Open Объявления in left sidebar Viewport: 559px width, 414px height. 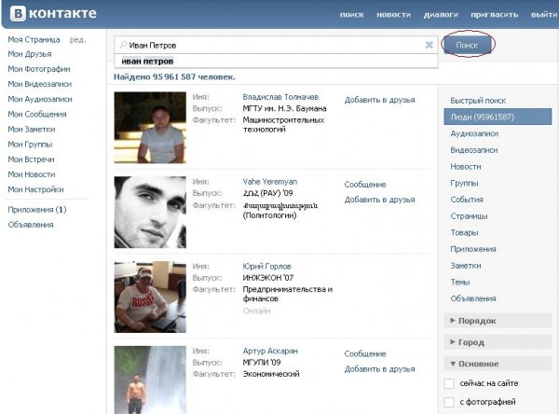pyautogui.click(x=31, y=225)
